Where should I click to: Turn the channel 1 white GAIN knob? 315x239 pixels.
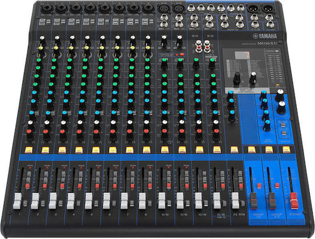pos(42,38)
